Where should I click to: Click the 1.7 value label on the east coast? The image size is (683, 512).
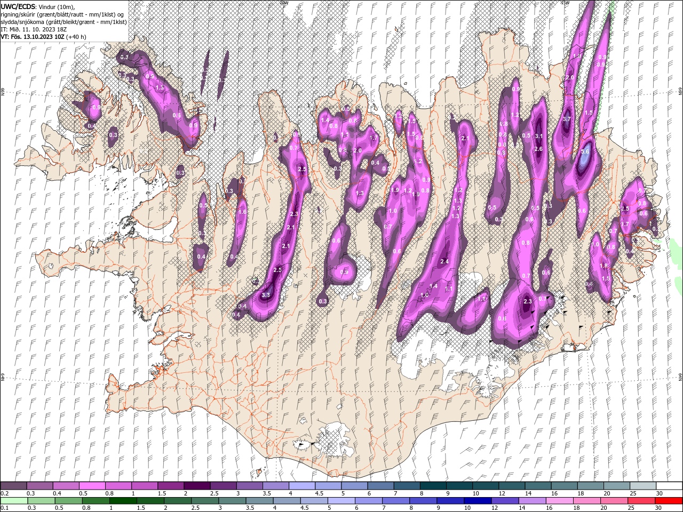click(x=625, y=224)
